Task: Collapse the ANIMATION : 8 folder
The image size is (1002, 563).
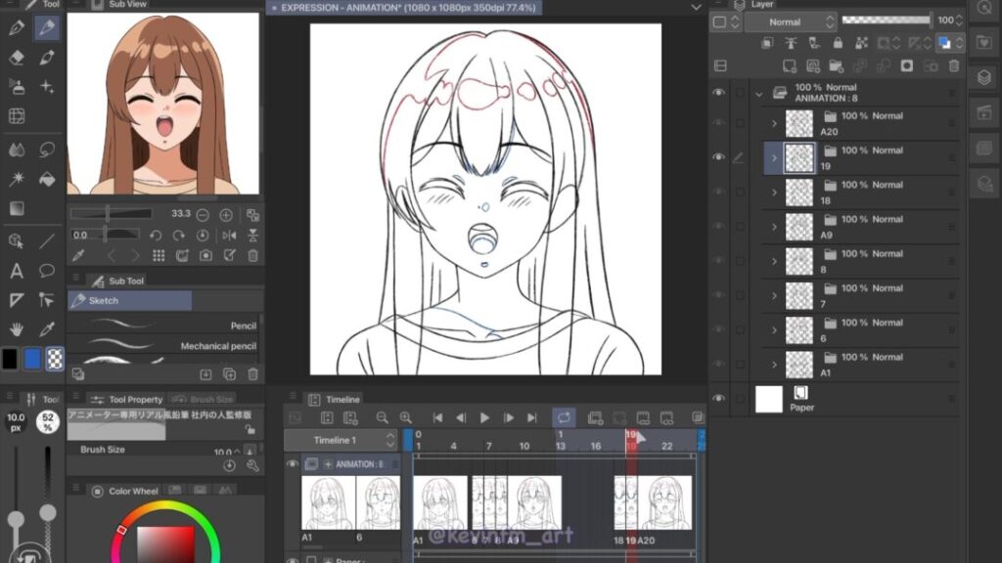Action: [x=758, y=94]
